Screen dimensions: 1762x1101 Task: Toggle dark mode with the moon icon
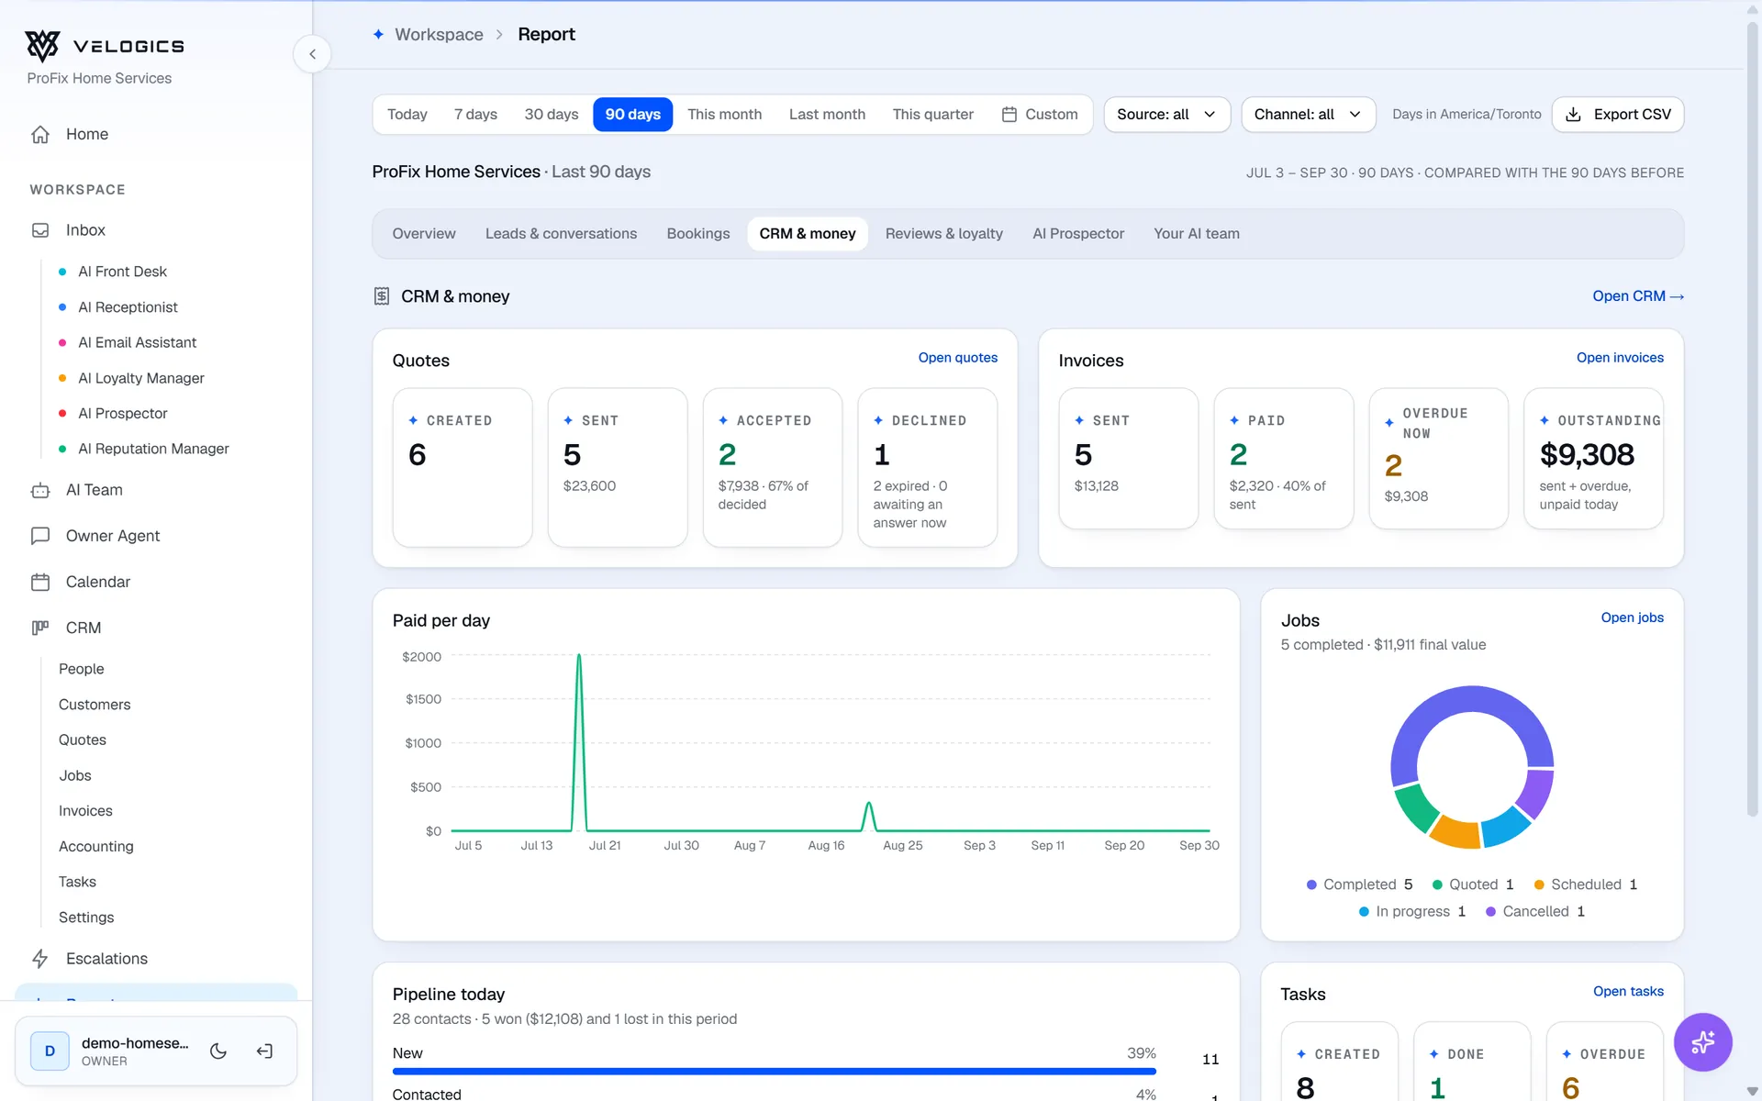click(x=218, y=1051)
